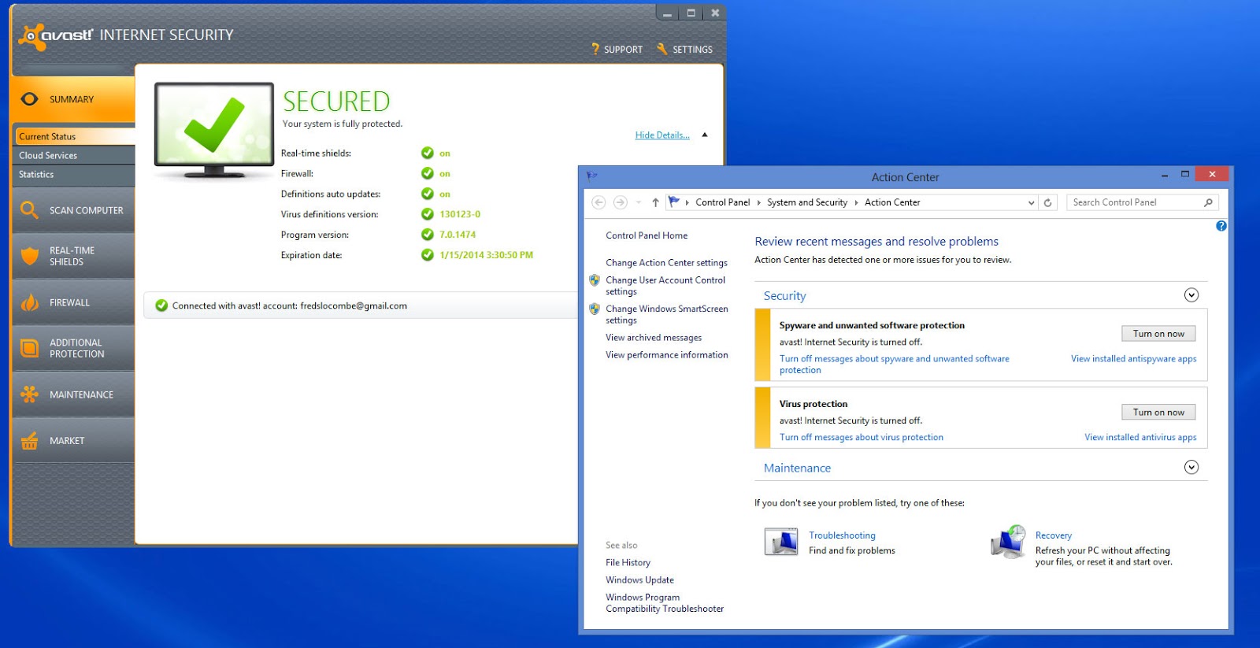The image size is (1260, 648).
Task: Click View installed antispyware apps link
Action: coord(1133,359)
